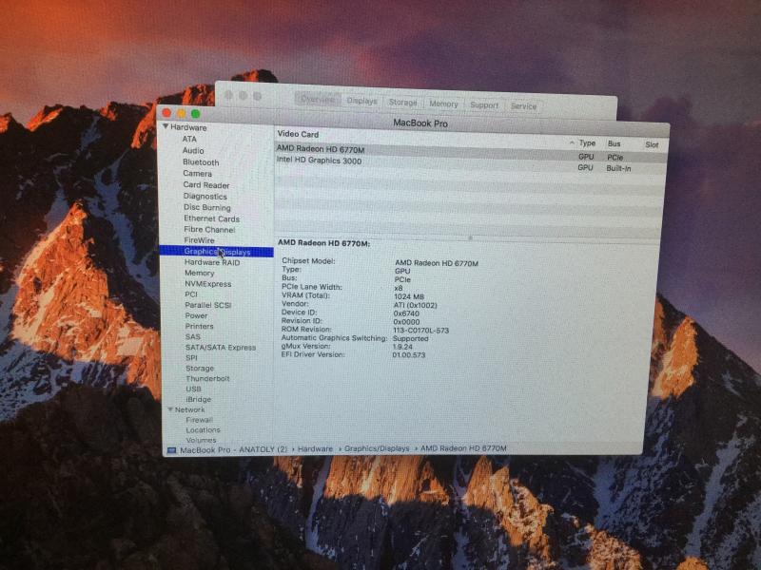Open FireWire information
761x570 pixels.
pos(199,240)
